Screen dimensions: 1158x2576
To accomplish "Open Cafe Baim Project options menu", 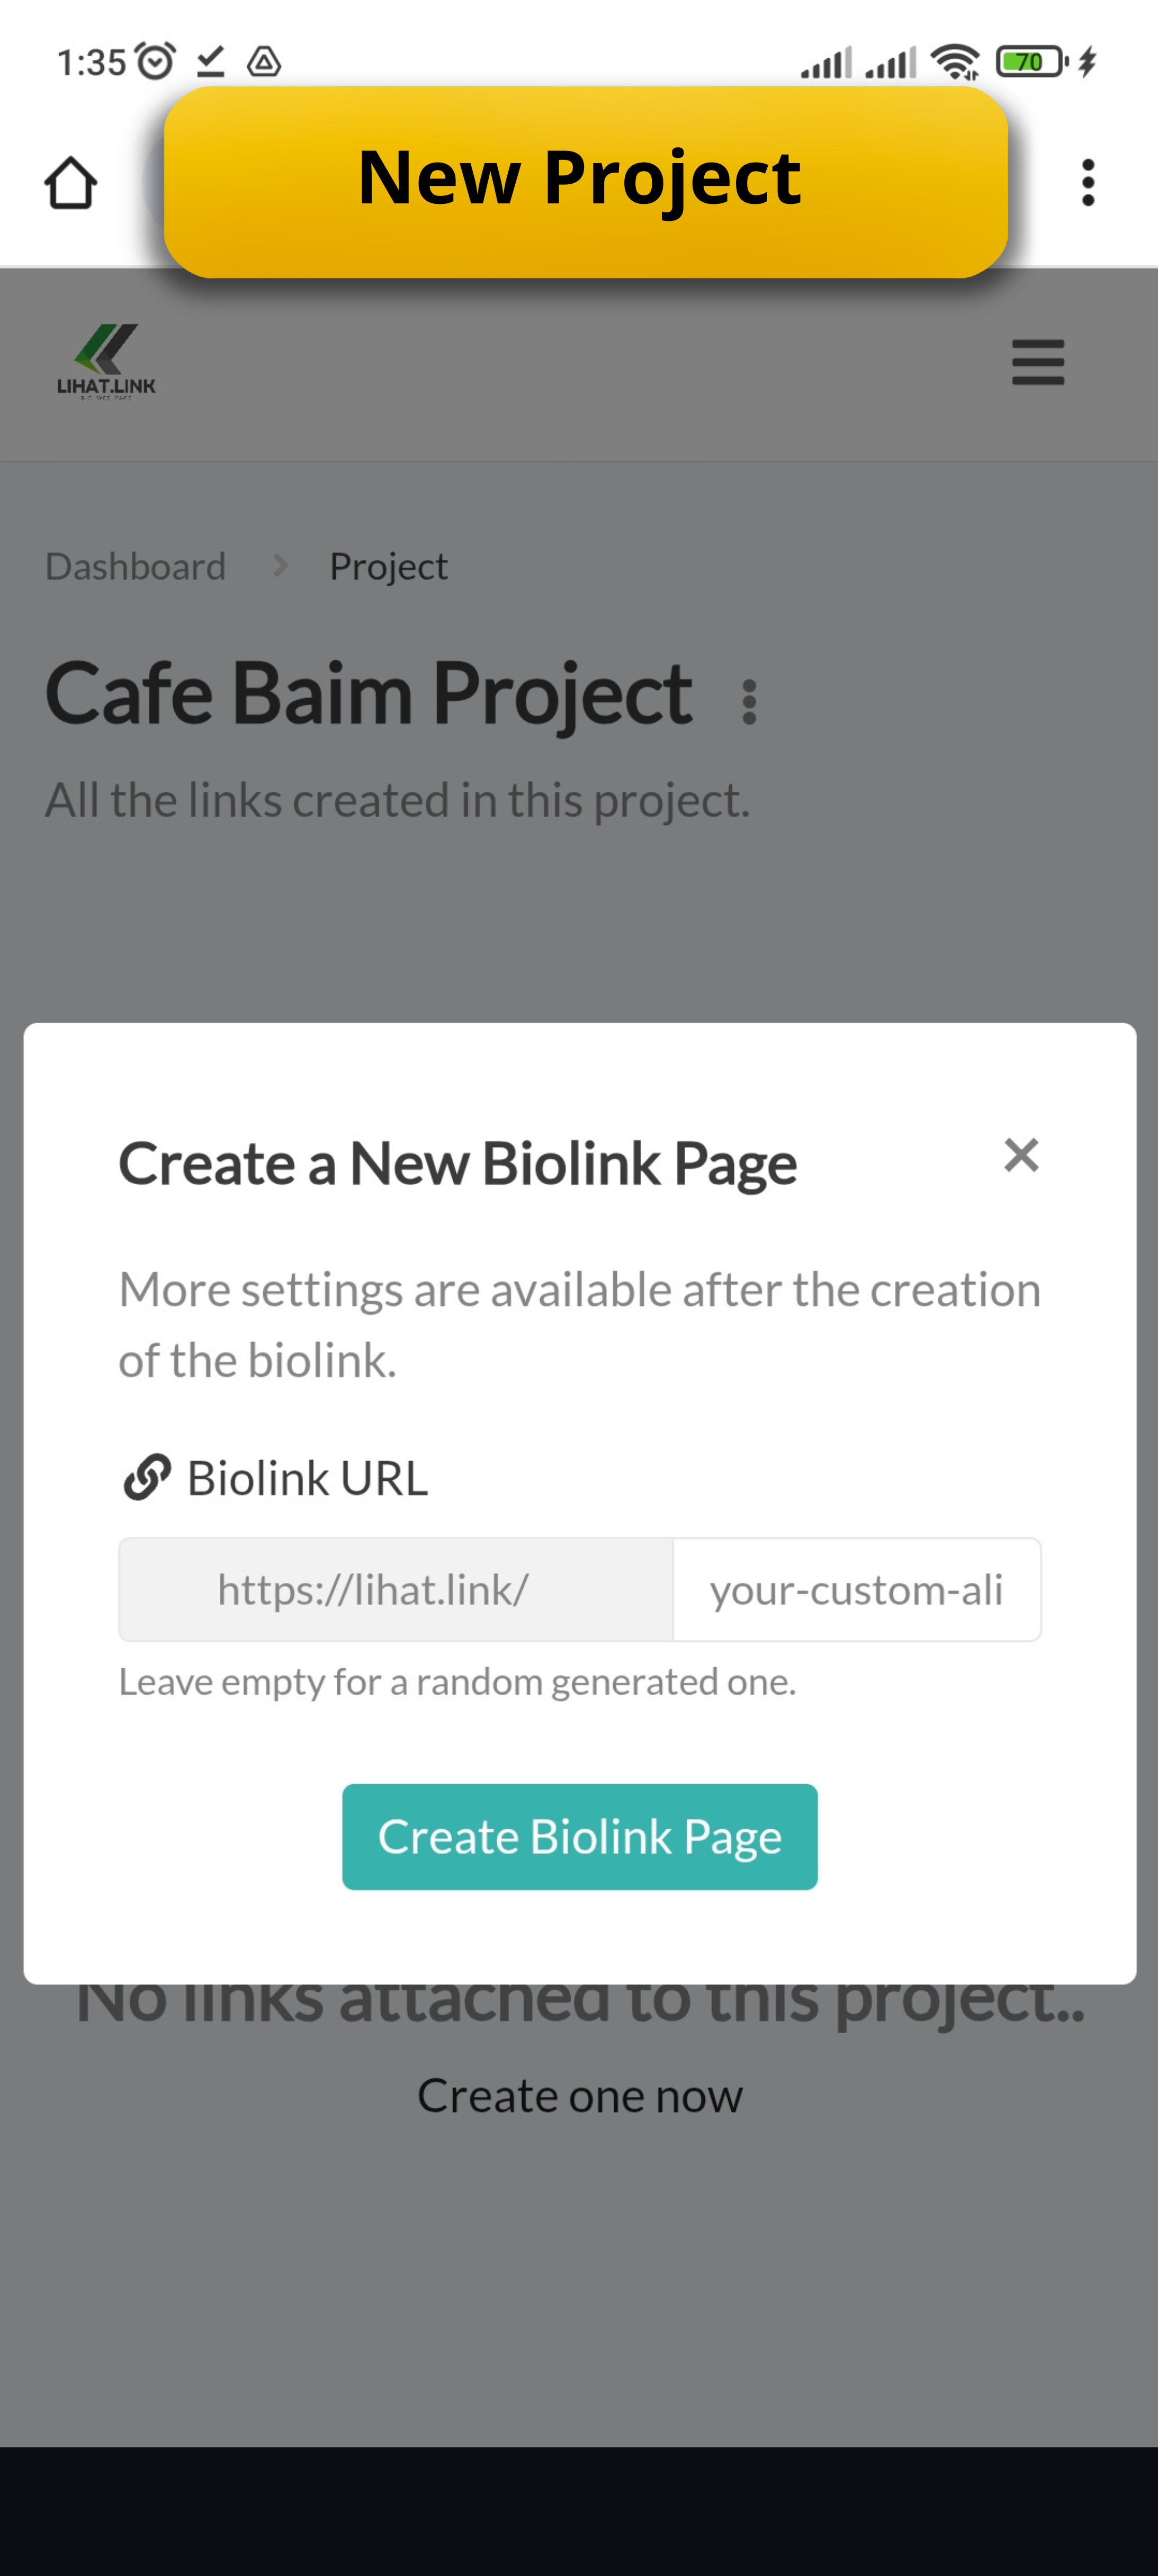I will (749, 702).
